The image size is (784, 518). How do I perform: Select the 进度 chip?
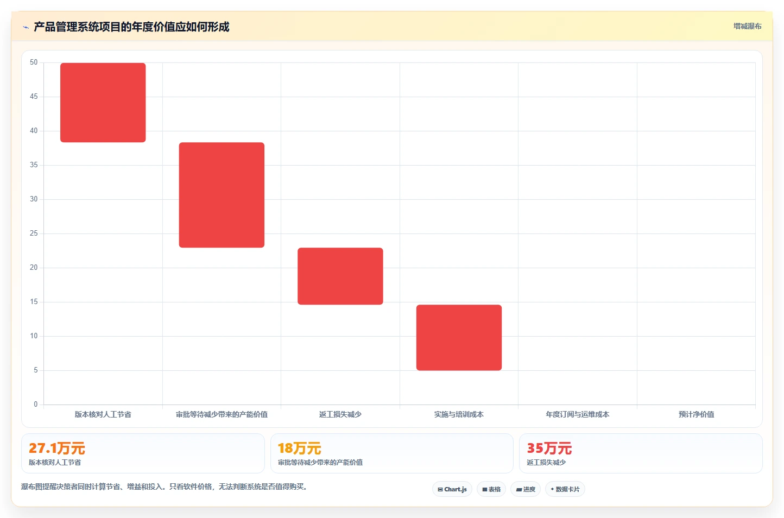526,489
